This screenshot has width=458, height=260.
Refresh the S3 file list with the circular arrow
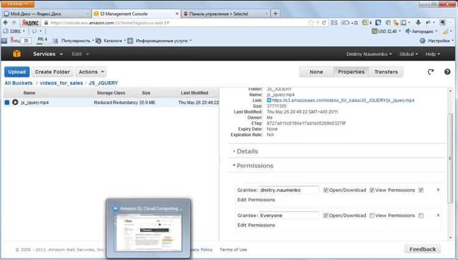pos(431,72)
